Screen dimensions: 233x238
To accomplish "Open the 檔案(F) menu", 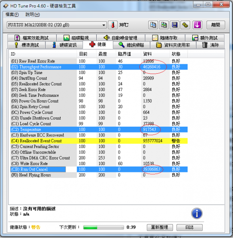I will click(x=12, y=15).
